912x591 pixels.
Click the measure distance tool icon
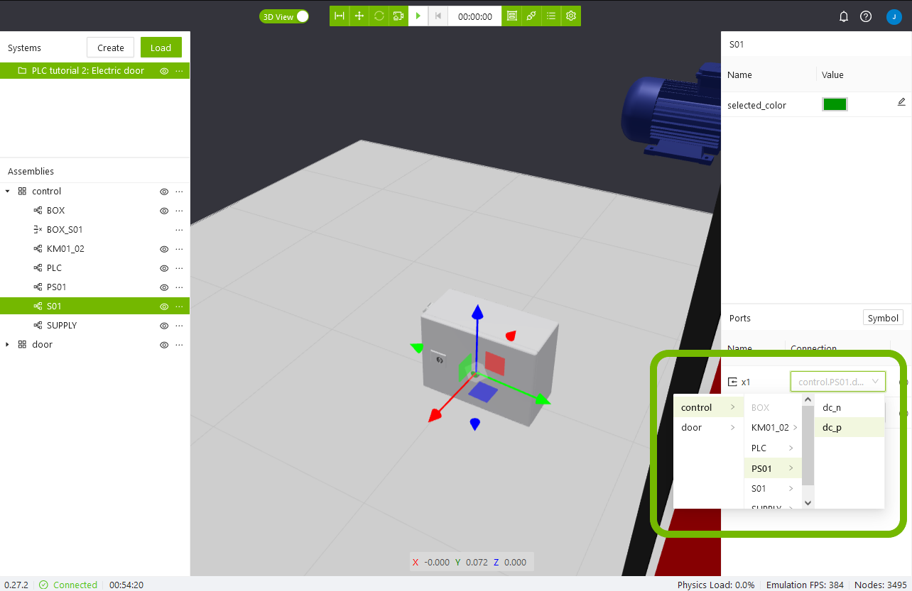340,16
